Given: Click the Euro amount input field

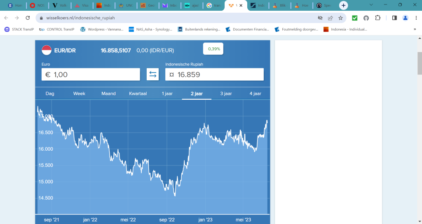Looking at the screenshot, I should (x=91, y=75).
